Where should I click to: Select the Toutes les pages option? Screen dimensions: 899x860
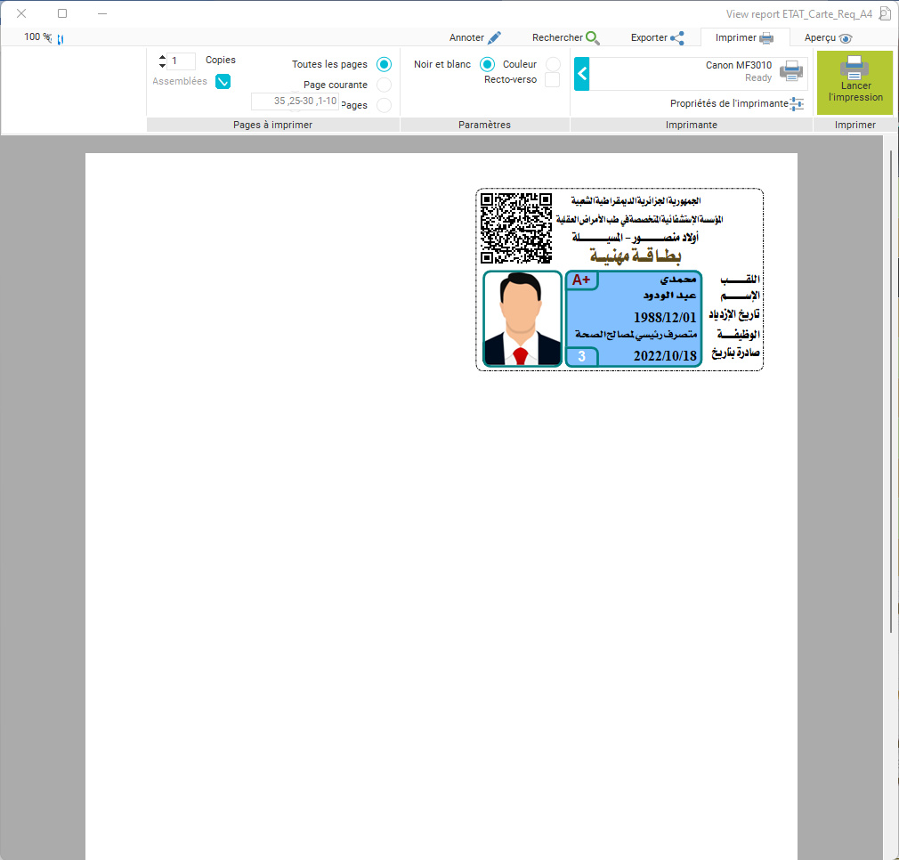(384, 64)
